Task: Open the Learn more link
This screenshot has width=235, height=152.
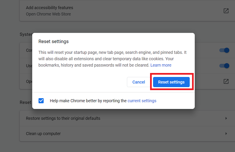Action: [161, 65]
